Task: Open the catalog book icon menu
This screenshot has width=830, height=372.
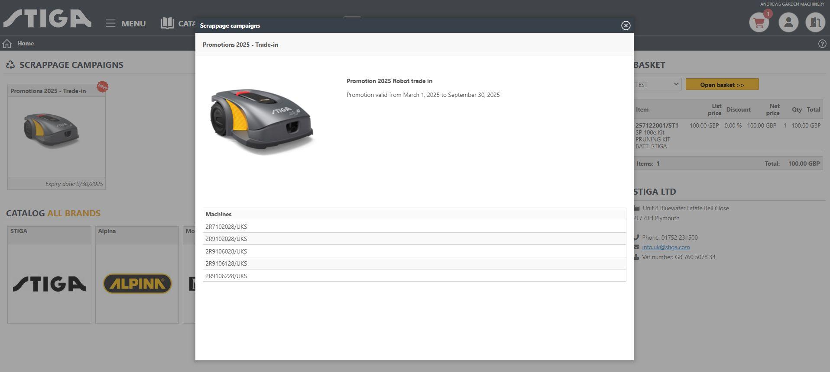Action: 167,23
